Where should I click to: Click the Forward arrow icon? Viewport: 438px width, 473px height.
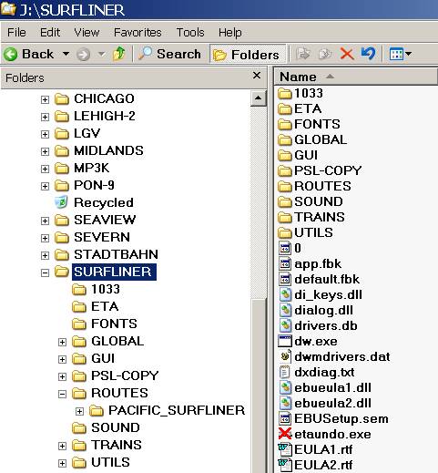[83, 55]
